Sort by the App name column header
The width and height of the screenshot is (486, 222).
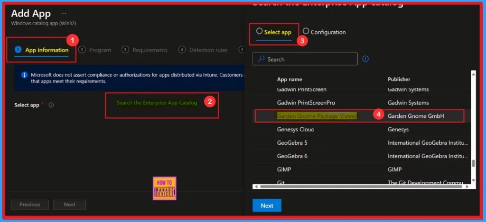(290, 80)
